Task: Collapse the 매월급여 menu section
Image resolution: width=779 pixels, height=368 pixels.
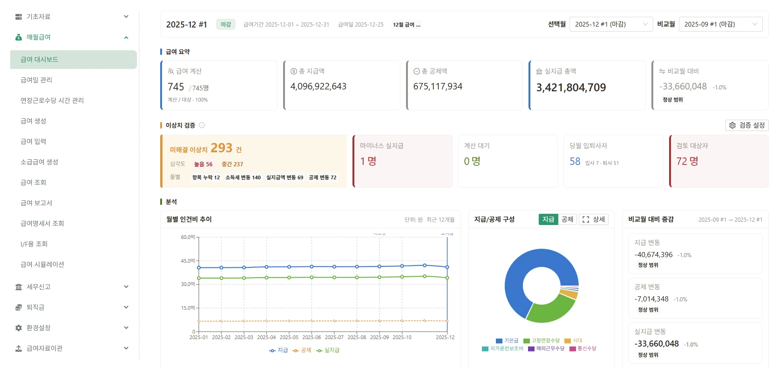Action: [x=126, y=37]
